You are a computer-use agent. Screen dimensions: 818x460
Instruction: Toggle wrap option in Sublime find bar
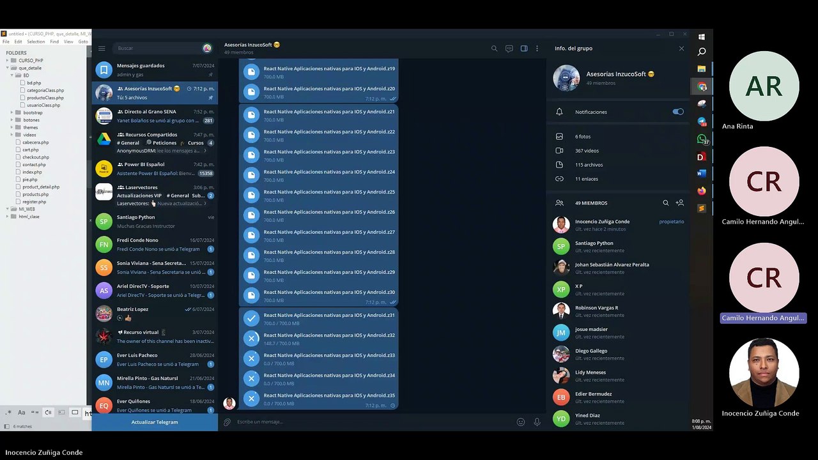pos(48,413)
